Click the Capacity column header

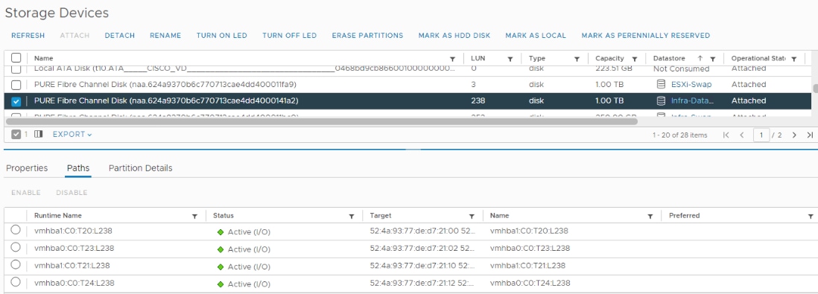pos(609,58)
